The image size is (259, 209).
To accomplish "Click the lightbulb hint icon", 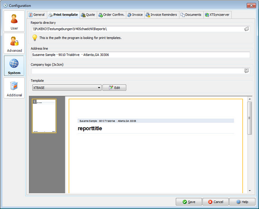I will pos(35,38).
